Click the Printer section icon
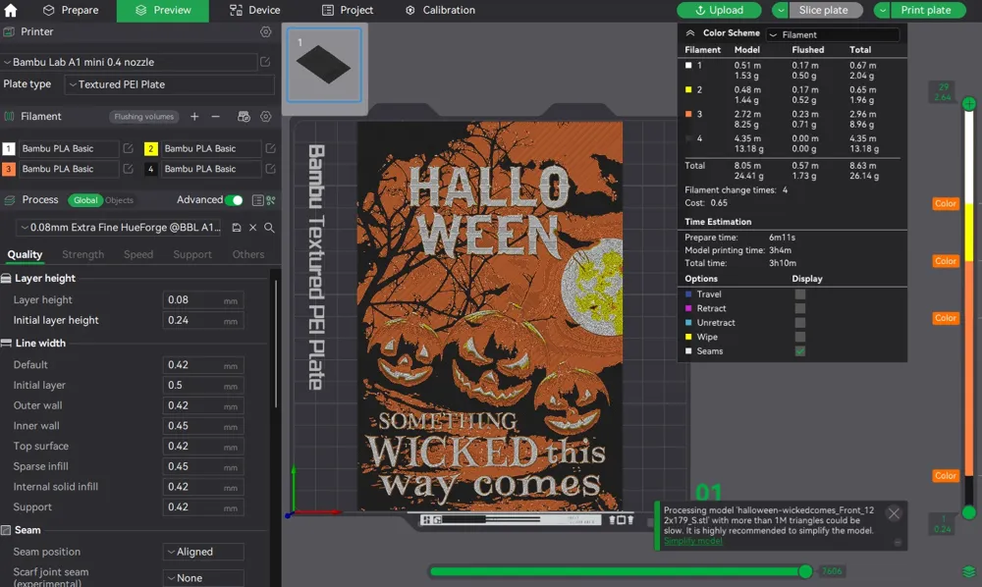The height and width of the screenshot is (587, 982). 9,32
